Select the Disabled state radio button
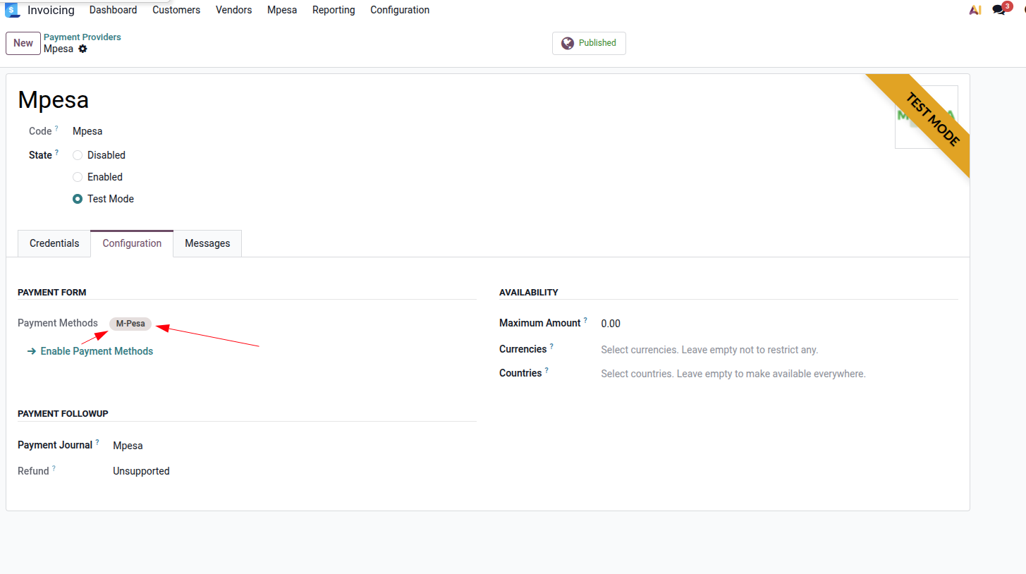 78,155
